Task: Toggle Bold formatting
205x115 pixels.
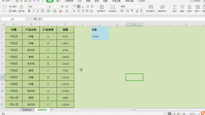Action: pyautogui.click(x=29, y=11)
